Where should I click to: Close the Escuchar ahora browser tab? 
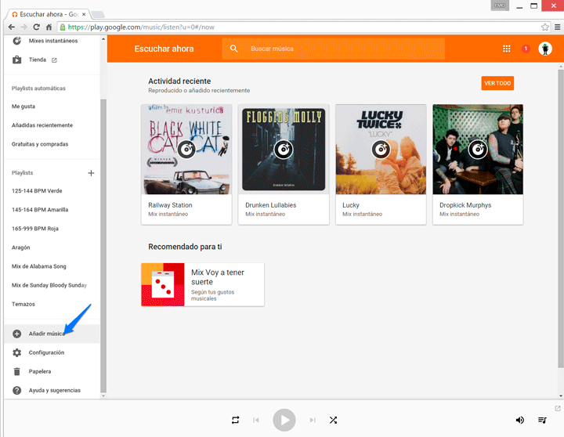84,14
